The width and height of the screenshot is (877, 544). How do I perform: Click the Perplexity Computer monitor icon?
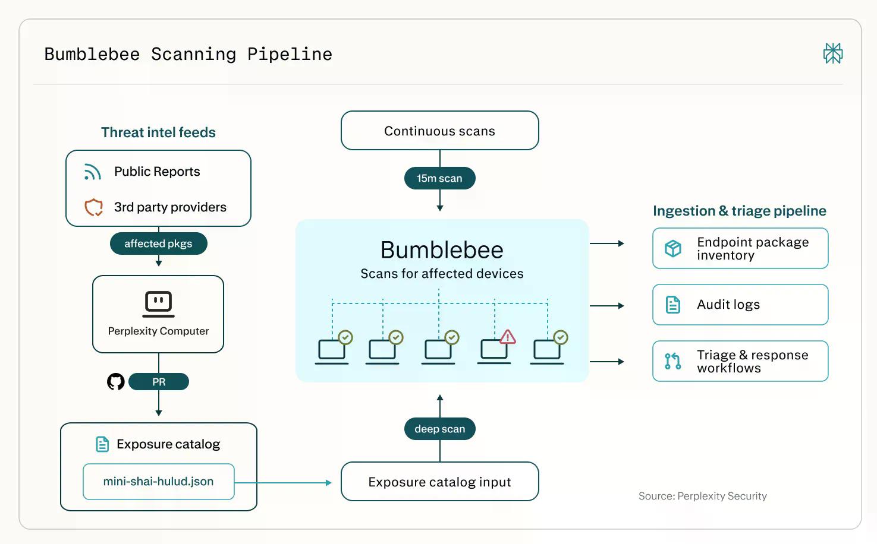(x=158, y=304)
